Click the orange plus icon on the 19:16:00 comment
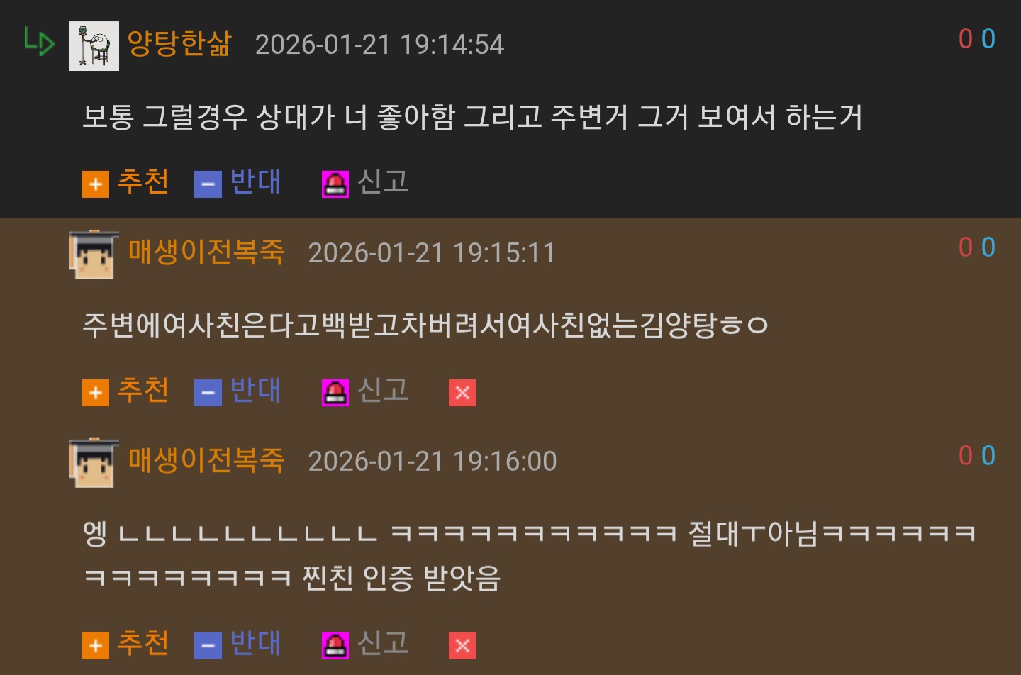Image resolution: width=1021 pixels, height=675 pixels. pos(96,646)
